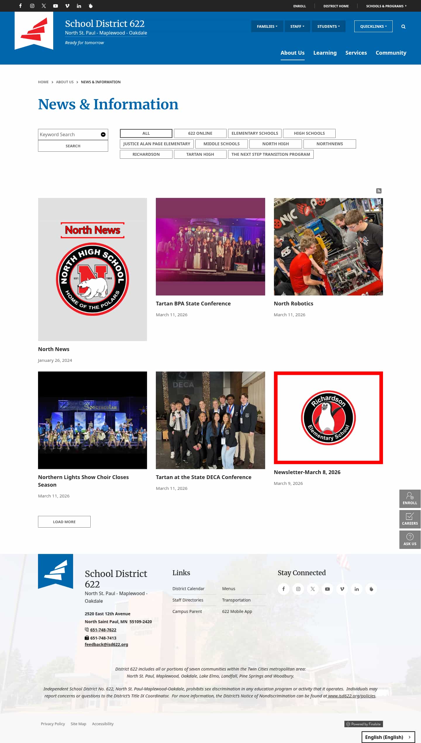Open the RSS feed icon above the news grid
The height and width of the screenshot is (743, 421).
point(379,191)
